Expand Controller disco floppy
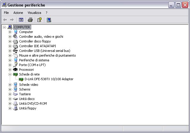 10,41
